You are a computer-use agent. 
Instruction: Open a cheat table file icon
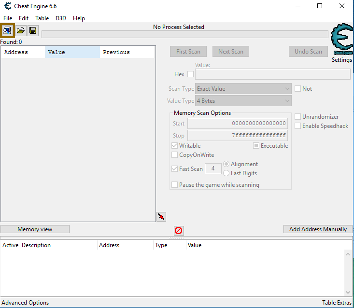(x=21, y=30)
